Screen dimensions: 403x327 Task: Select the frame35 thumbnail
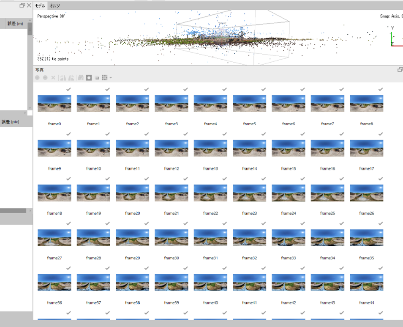click(x=367, y=238)
